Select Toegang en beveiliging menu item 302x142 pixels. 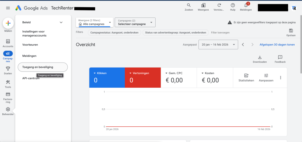coord(43,67)
